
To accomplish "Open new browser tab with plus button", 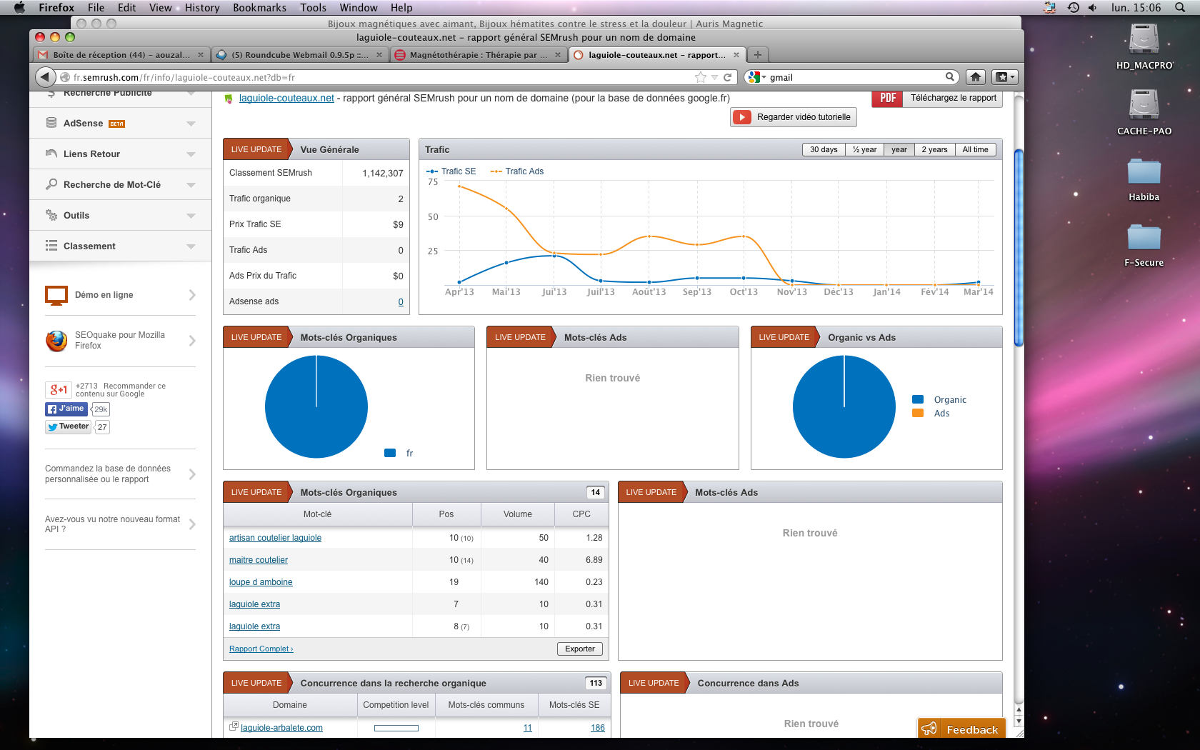I will 758,55.
